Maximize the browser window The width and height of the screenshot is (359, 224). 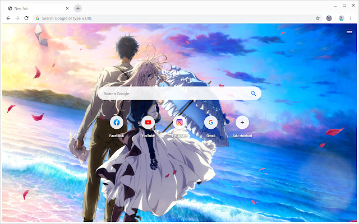pos(344,5)
